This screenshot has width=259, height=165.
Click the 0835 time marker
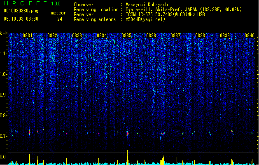tap(126, 35)
